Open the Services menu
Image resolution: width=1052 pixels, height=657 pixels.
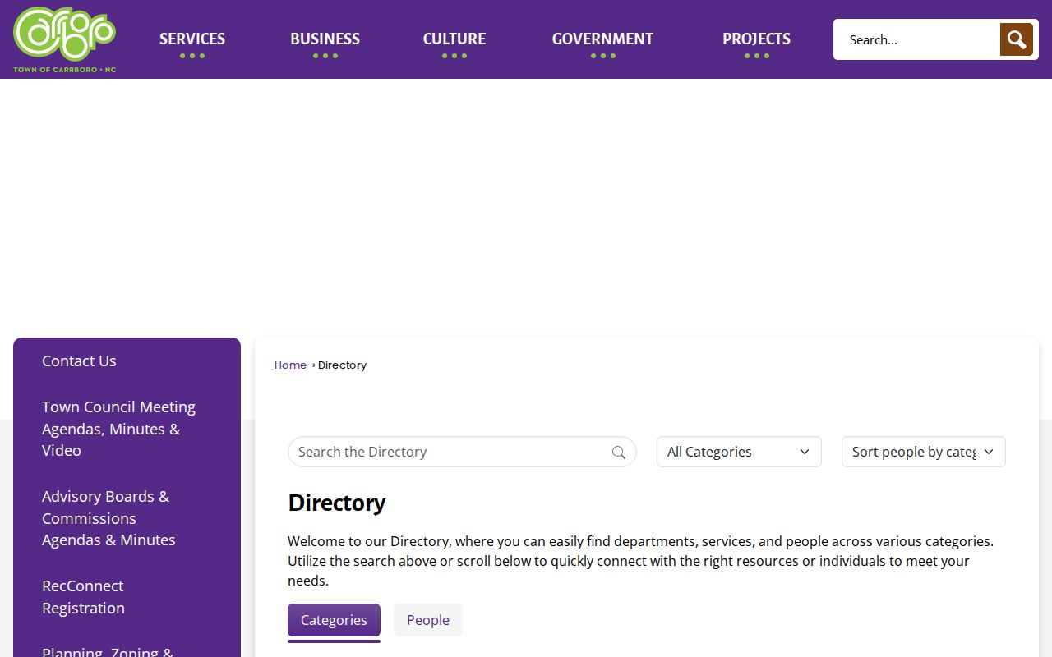point(192,39)
